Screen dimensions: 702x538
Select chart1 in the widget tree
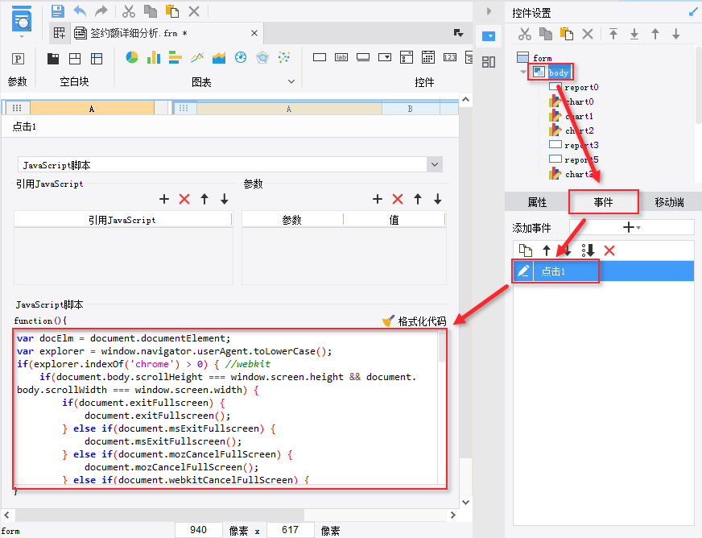[579, 116]
